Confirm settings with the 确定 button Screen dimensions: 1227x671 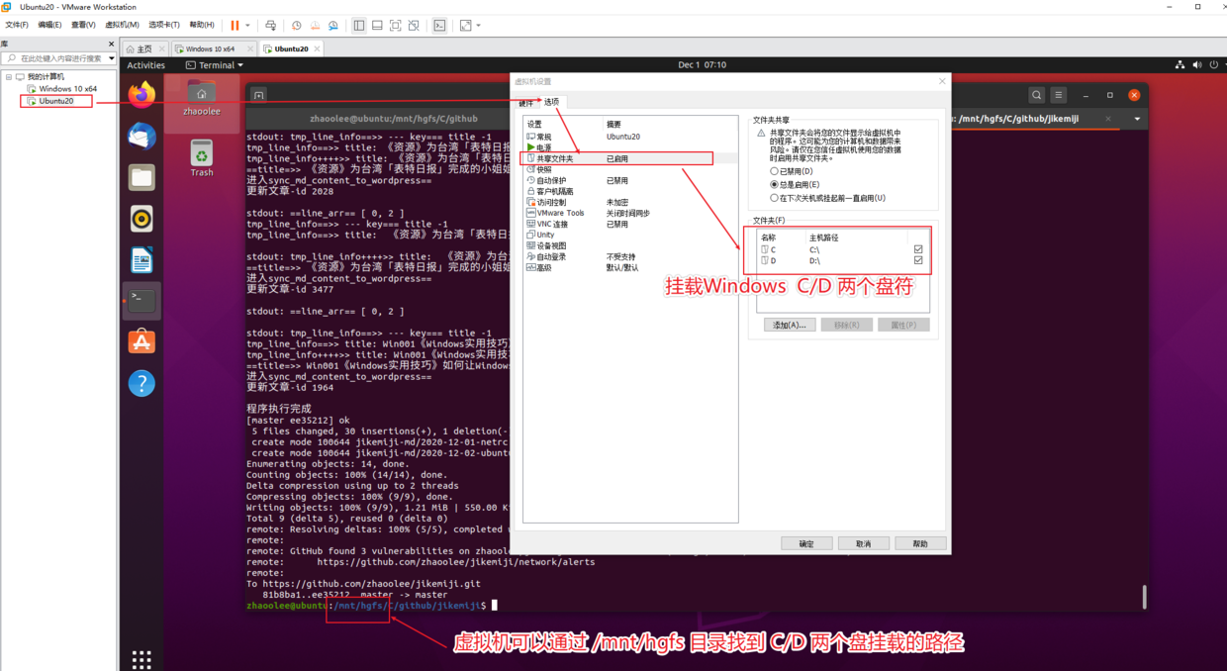point(806,542)
